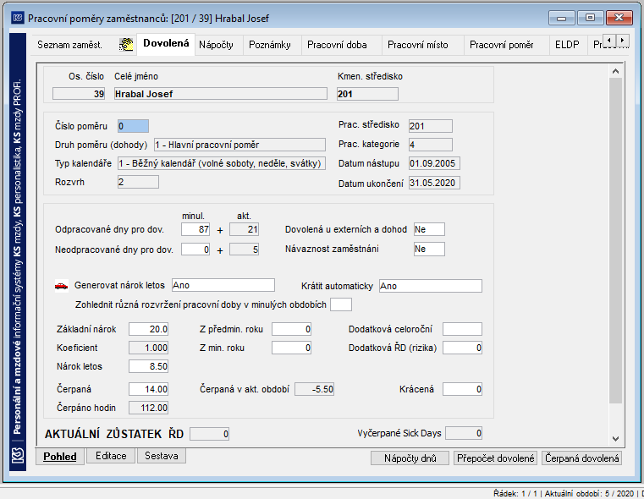
Task: Click the Koeficient field
Action: click(148, 348)
